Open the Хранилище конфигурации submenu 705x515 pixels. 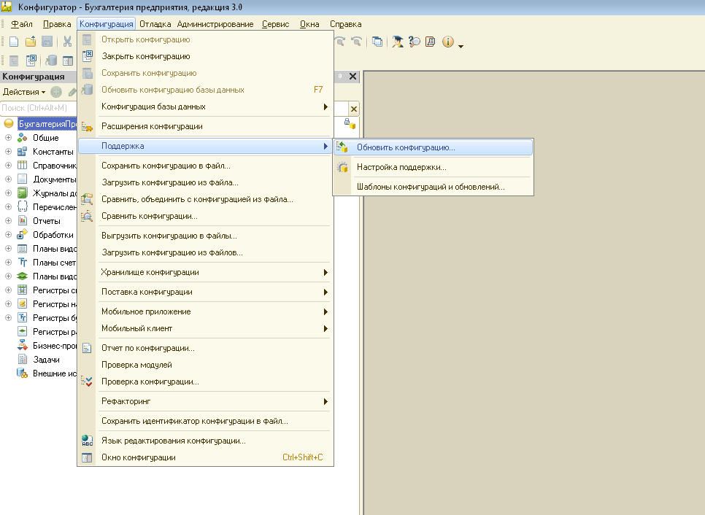(150, 272)
